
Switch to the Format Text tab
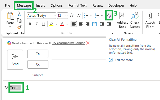tap(77, 5)
